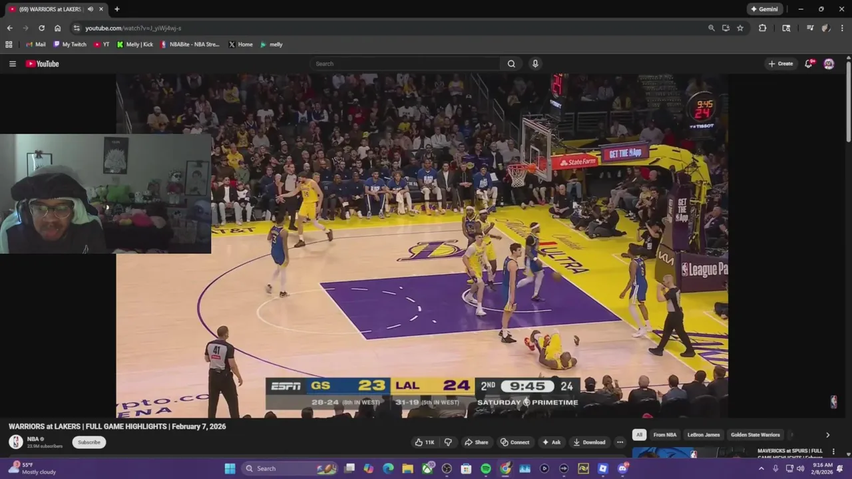Select the Golden State Warriors chip
Image resolution: width=852 pixels, height=479 pixels.
click(755, 435)
